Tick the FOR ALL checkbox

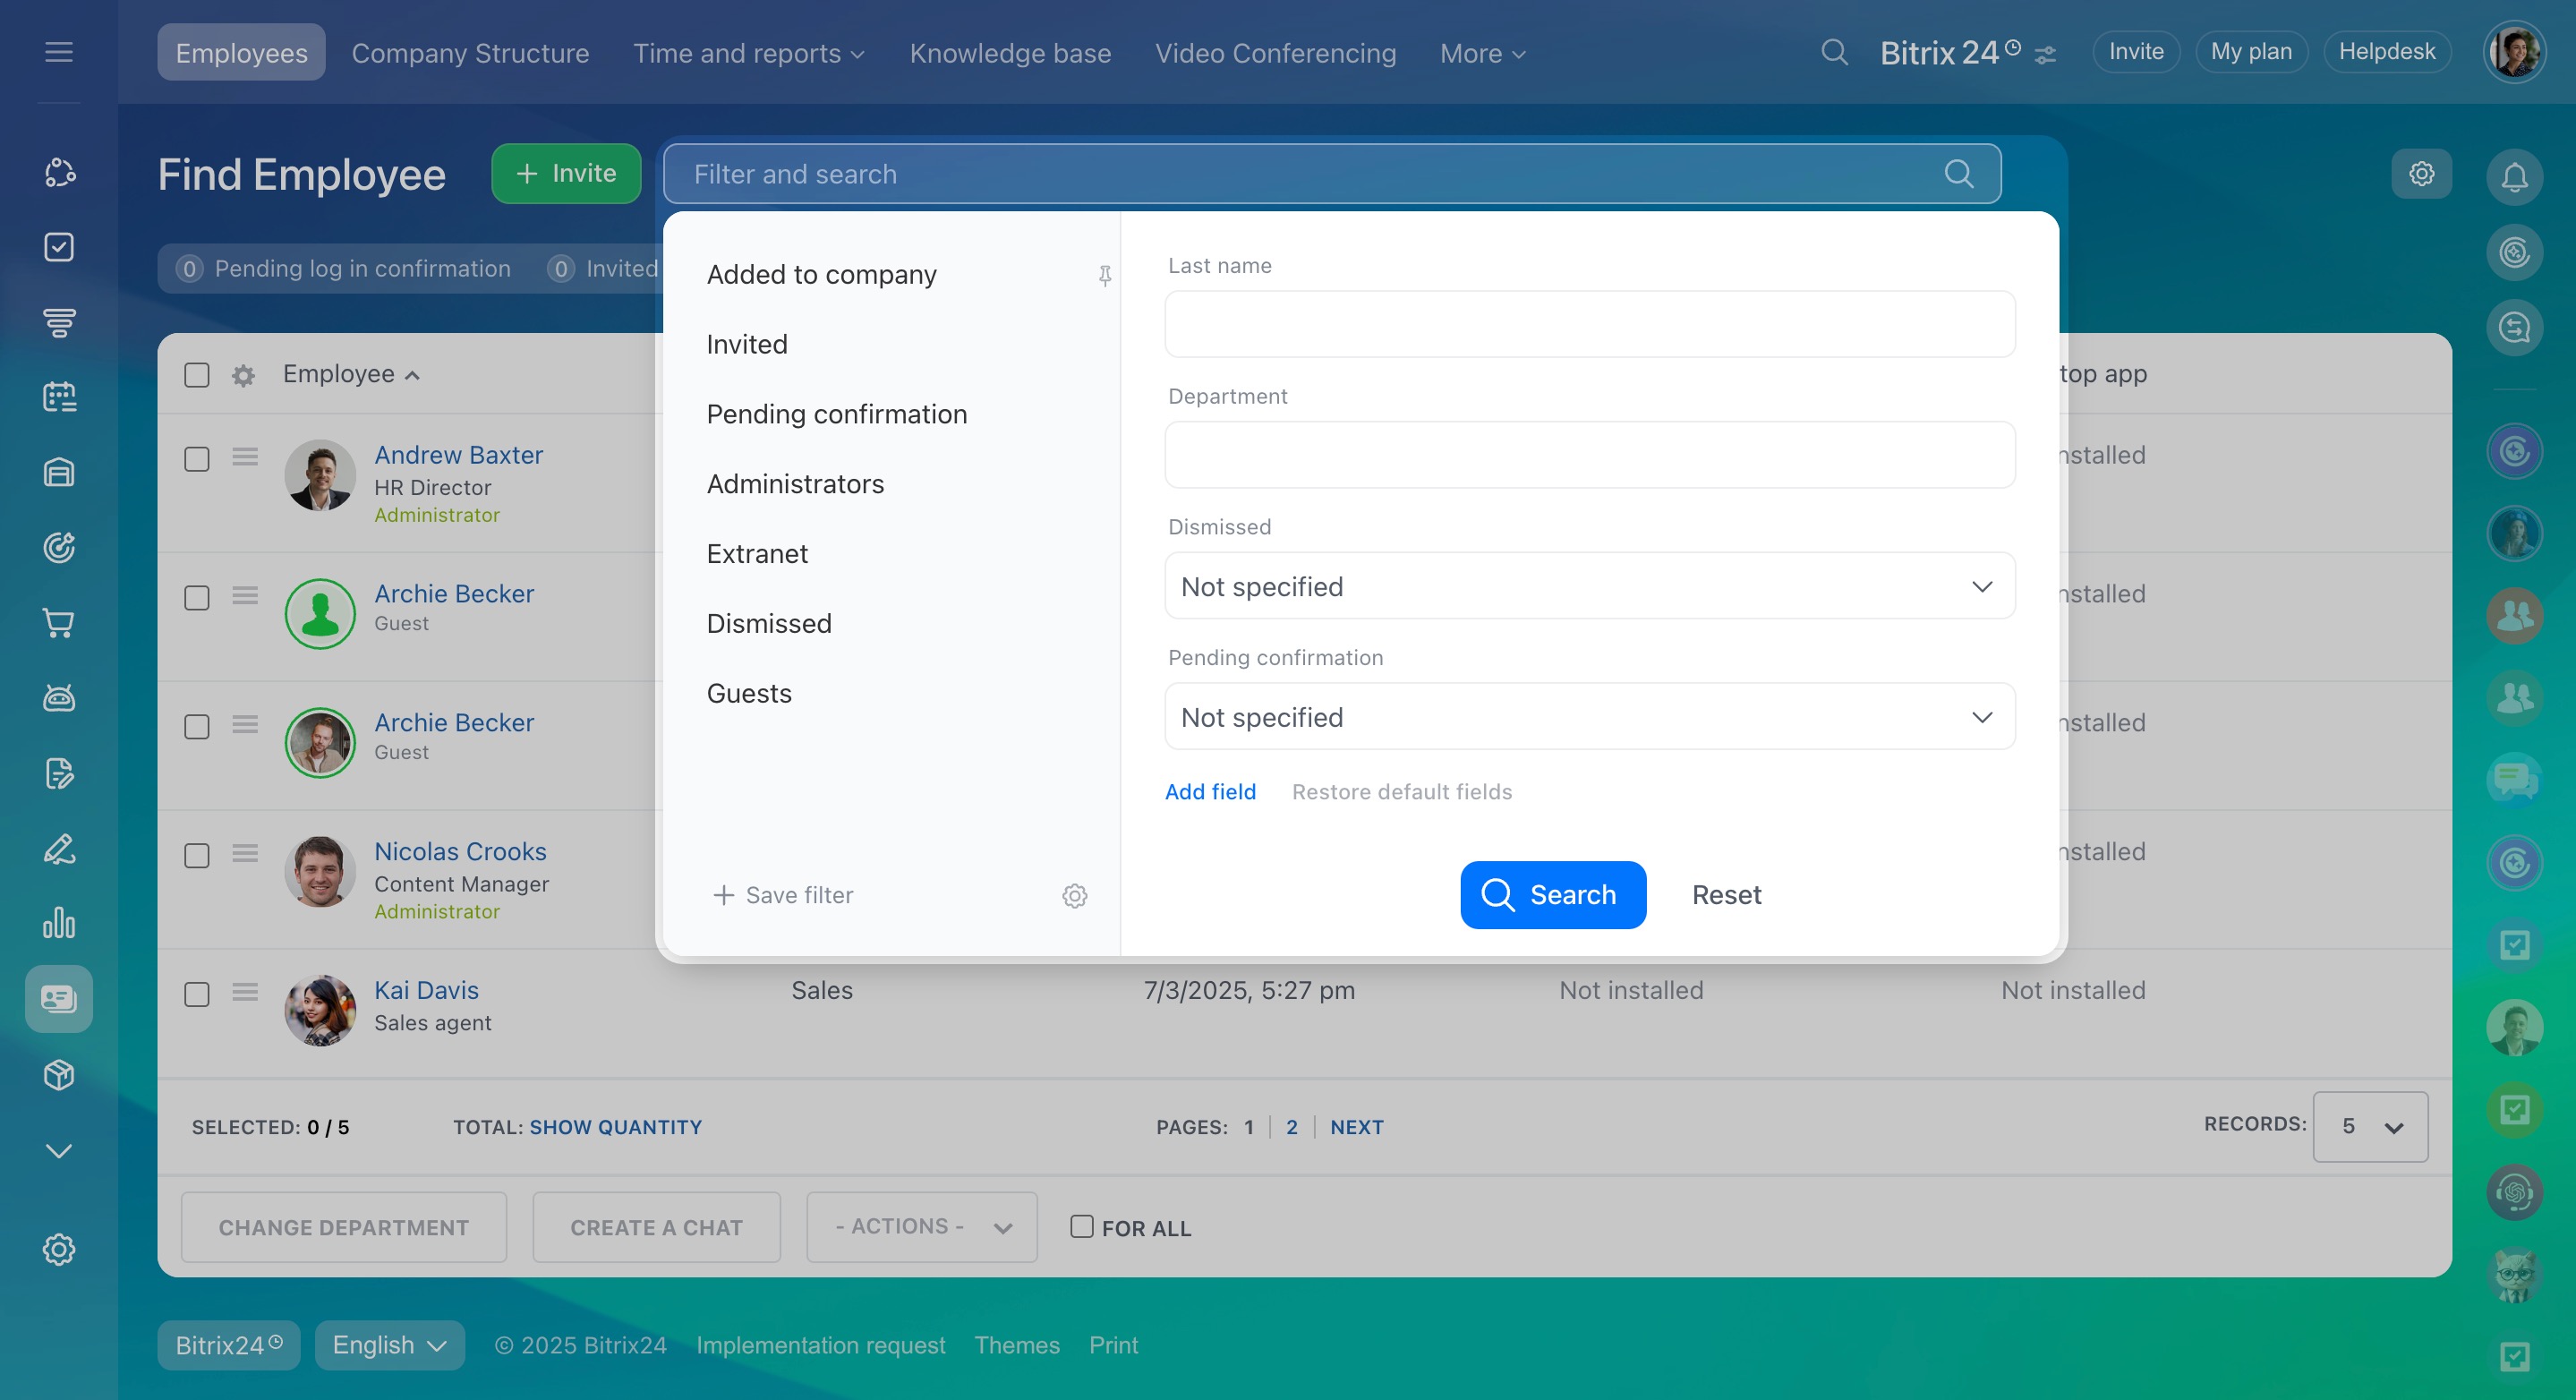1081,1227
